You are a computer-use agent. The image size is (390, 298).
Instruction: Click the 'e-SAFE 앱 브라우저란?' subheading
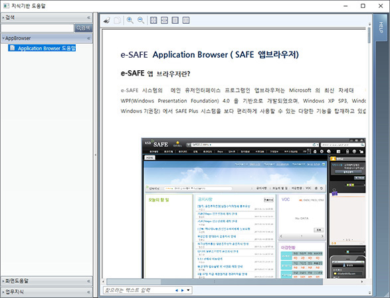click(155, 74)
